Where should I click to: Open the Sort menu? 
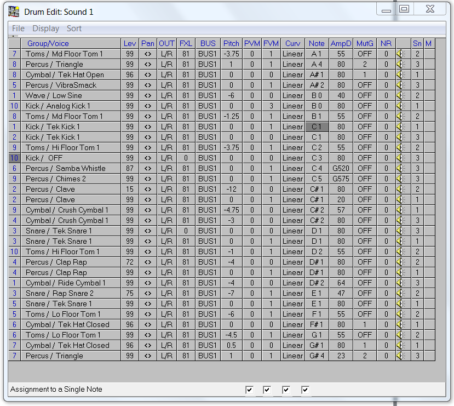pyautogui.click(x=74, y=28)
